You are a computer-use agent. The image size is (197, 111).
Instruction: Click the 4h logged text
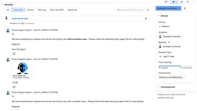point(163,68)
